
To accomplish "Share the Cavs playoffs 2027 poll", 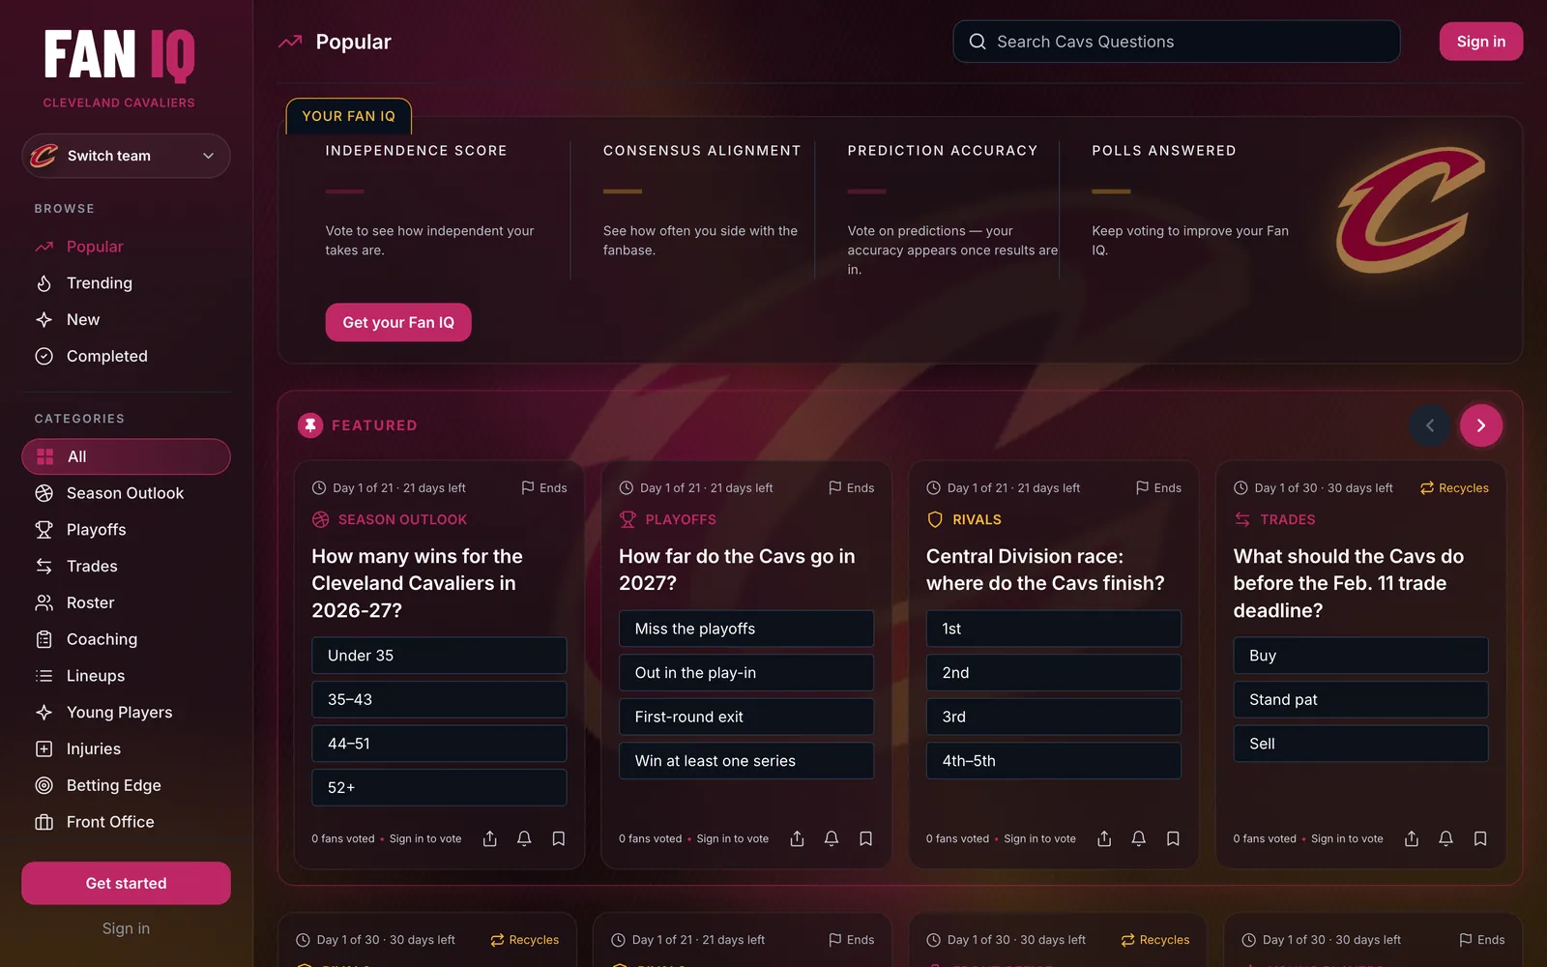I will pos(798,838).
